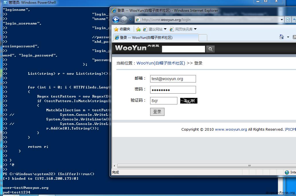
Task: Open the WooYun(白帽子技术社区) breadcrumb link
Action: (161, 63)
